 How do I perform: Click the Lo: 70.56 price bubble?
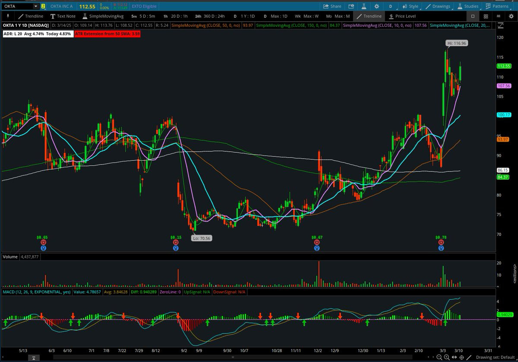pos(202,238)
